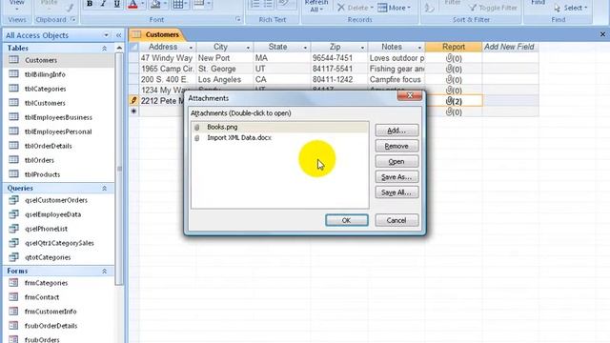Open the Notes column filter arrow
The image size is (610, 343).
pos(419,48)
